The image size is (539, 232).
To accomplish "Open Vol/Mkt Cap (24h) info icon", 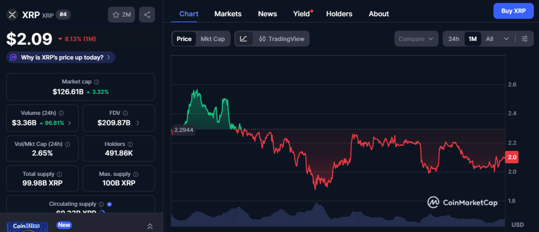I will pos(67,144).
